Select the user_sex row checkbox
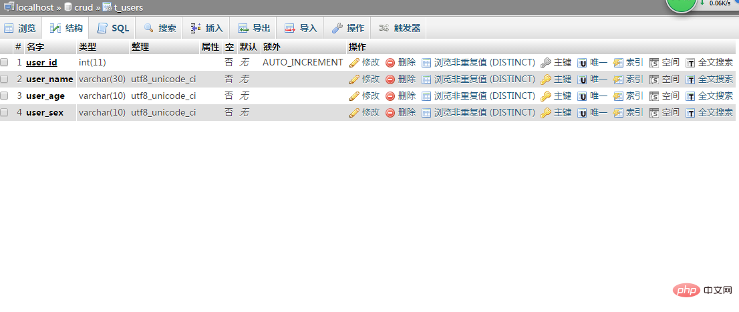The height and width of the screenshot is (312, 739). click(x=5, y=112)
